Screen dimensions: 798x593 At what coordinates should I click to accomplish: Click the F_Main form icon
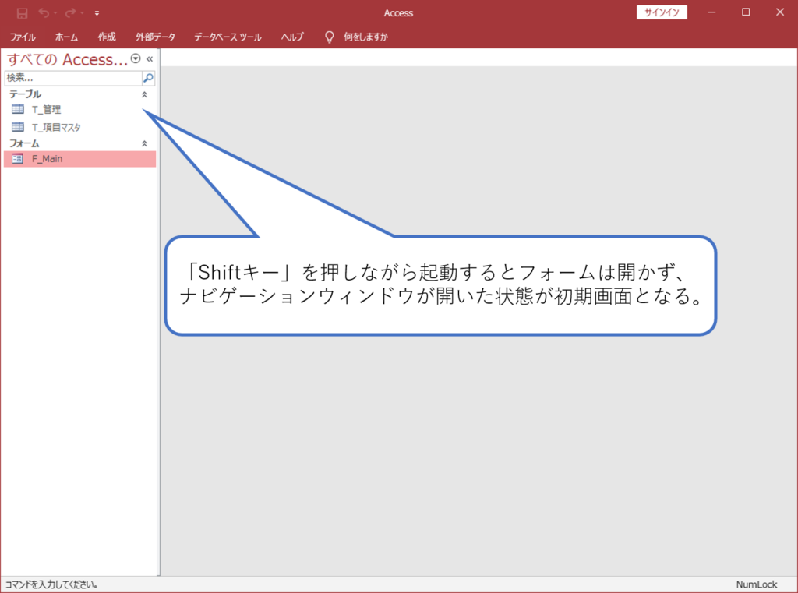(17, 158)
